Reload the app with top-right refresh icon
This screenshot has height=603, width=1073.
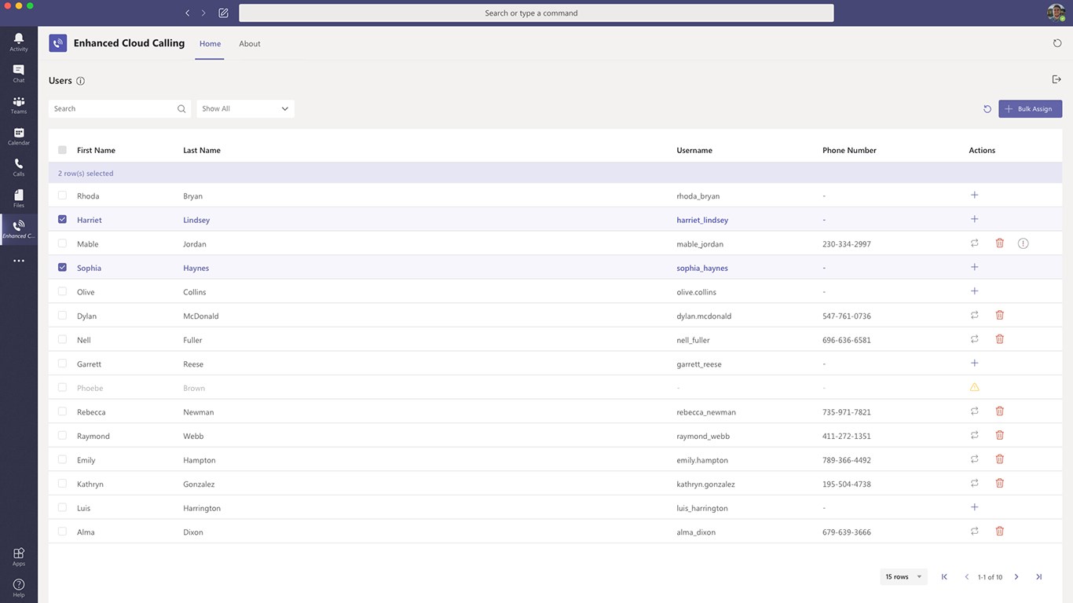coord(1057,43)
